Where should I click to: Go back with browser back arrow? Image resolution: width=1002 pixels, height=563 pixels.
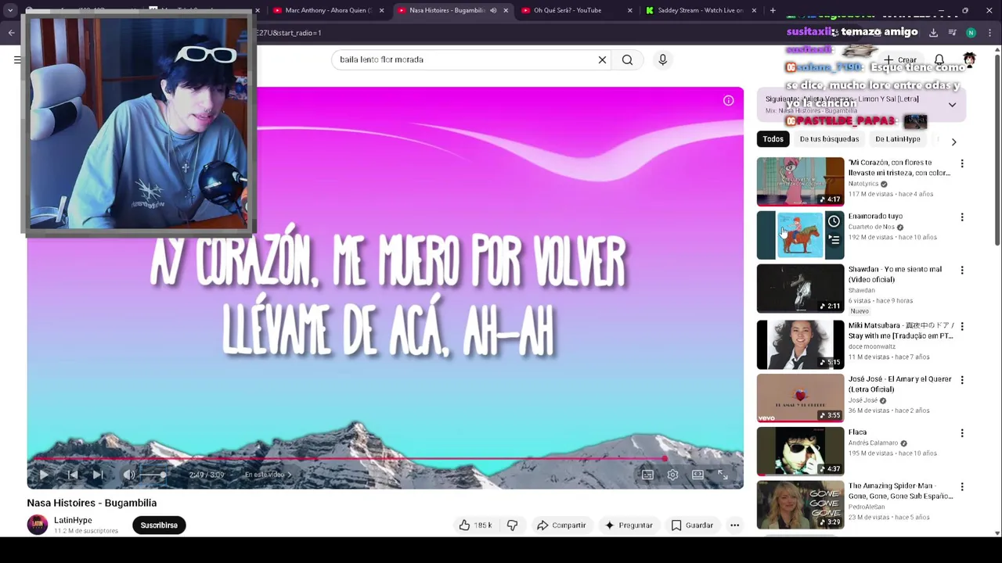pyautogui.click(x=11, y=33)
